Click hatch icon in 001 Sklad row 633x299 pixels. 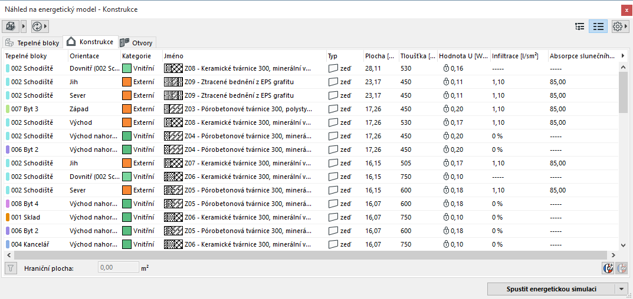pyautogui.click(x=173, y=217)
